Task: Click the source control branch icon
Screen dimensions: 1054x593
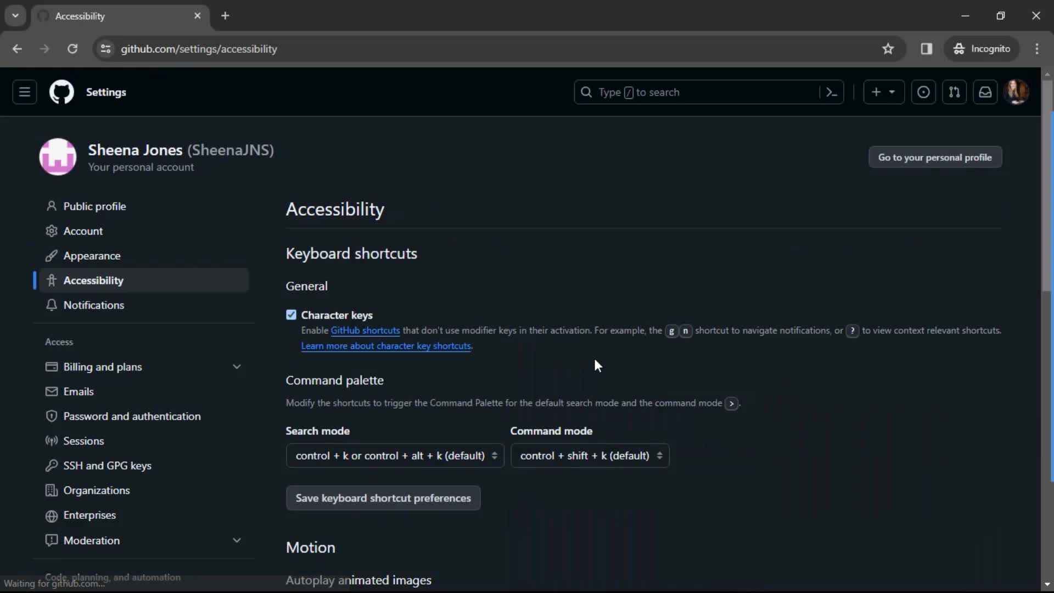Action: pyautogui.click(x=955, y=92)
